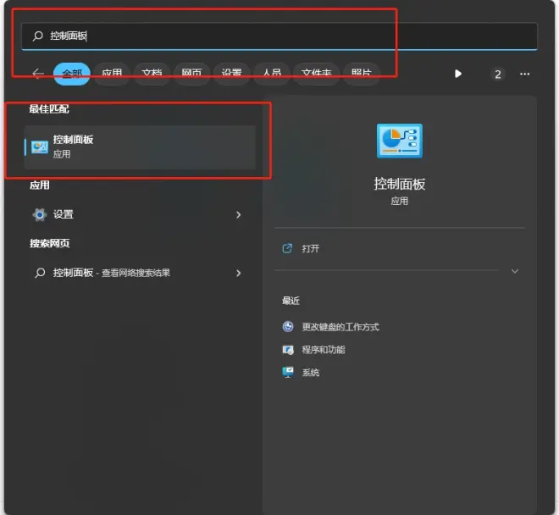Select the 控制面板 best match result
Screen dimensions: 559x515
[140, 146]
